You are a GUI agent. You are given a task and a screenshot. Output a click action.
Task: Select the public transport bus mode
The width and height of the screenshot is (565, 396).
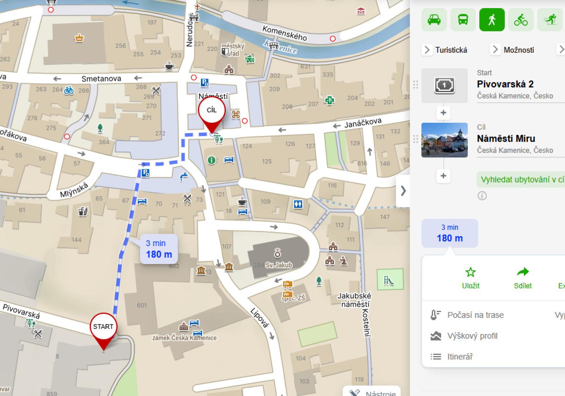click(463, 20)
